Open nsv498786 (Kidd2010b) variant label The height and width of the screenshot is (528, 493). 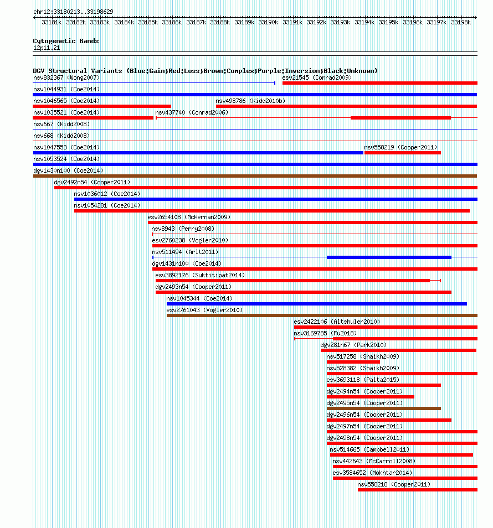(250, 101)
